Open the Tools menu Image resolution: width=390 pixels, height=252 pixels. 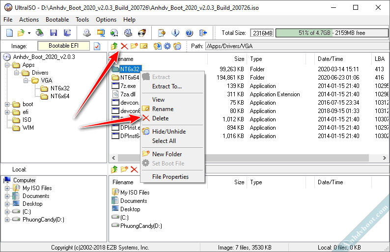pyautogui.click(x=83, y=20)
